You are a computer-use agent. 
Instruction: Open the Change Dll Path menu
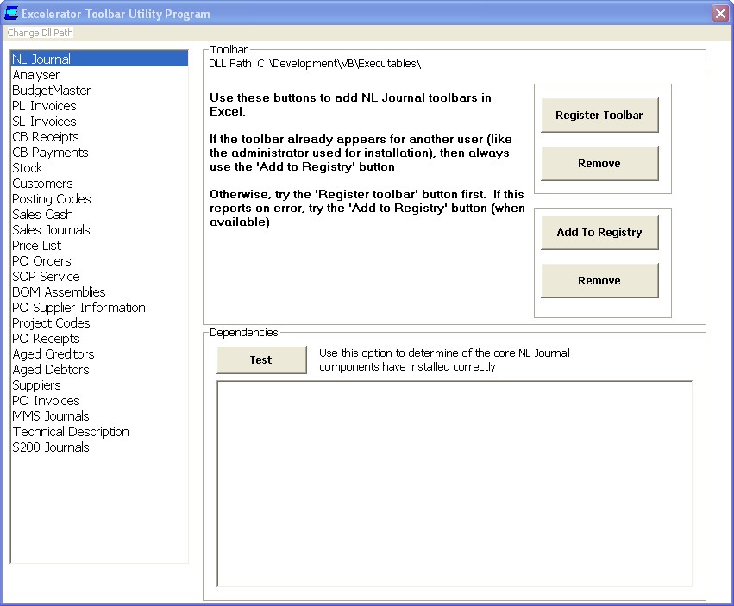41,33
